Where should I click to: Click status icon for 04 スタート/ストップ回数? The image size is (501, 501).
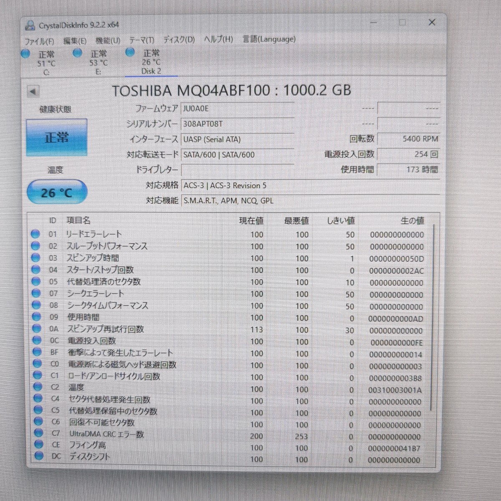click(36, 270)
